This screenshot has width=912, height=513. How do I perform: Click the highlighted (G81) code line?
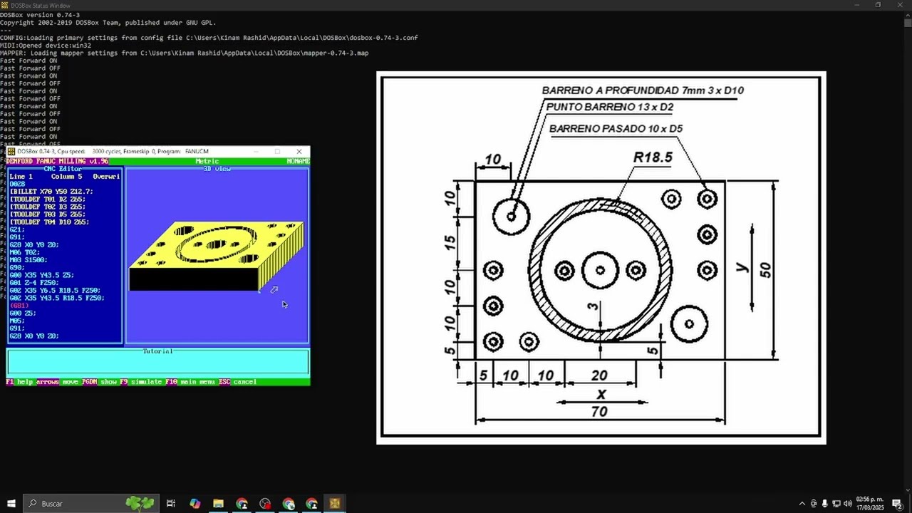click(x=19, y=306)
